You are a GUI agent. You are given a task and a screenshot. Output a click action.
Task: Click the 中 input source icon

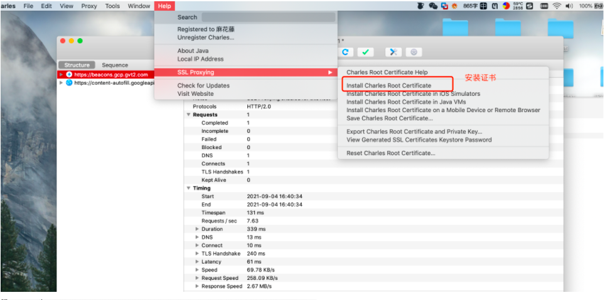(x=483, y=6)
